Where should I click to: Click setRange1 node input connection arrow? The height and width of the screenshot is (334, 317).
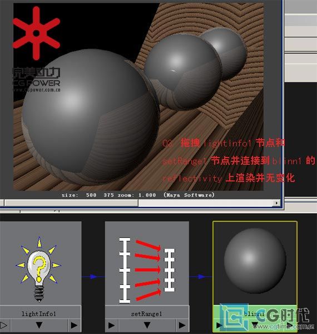111,325
